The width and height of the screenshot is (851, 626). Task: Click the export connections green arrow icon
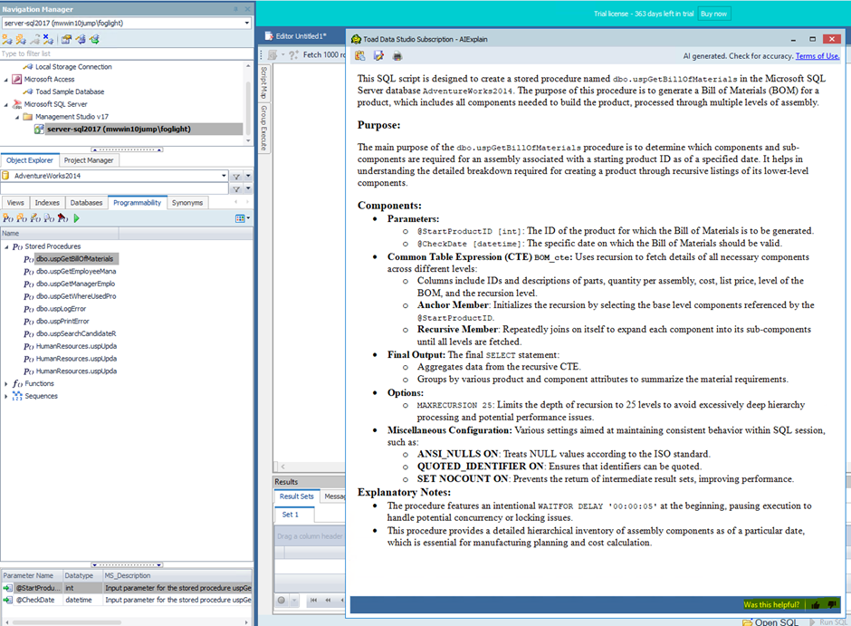94,39
